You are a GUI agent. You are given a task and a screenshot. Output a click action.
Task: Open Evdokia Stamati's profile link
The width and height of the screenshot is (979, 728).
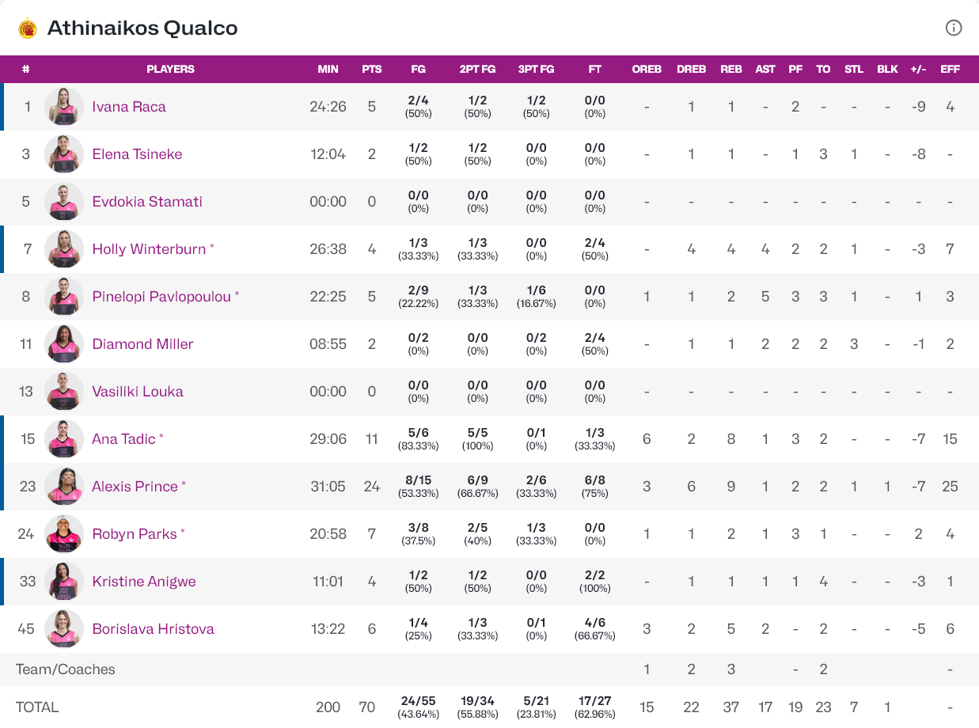click(147, 202)
